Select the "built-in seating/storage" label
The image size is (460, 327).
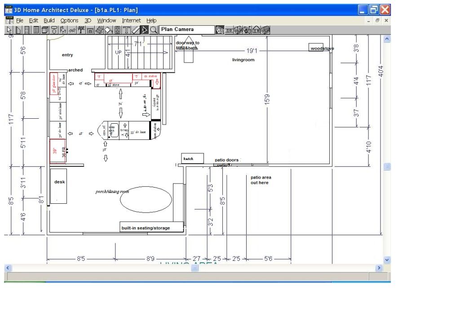pos(146,228)
